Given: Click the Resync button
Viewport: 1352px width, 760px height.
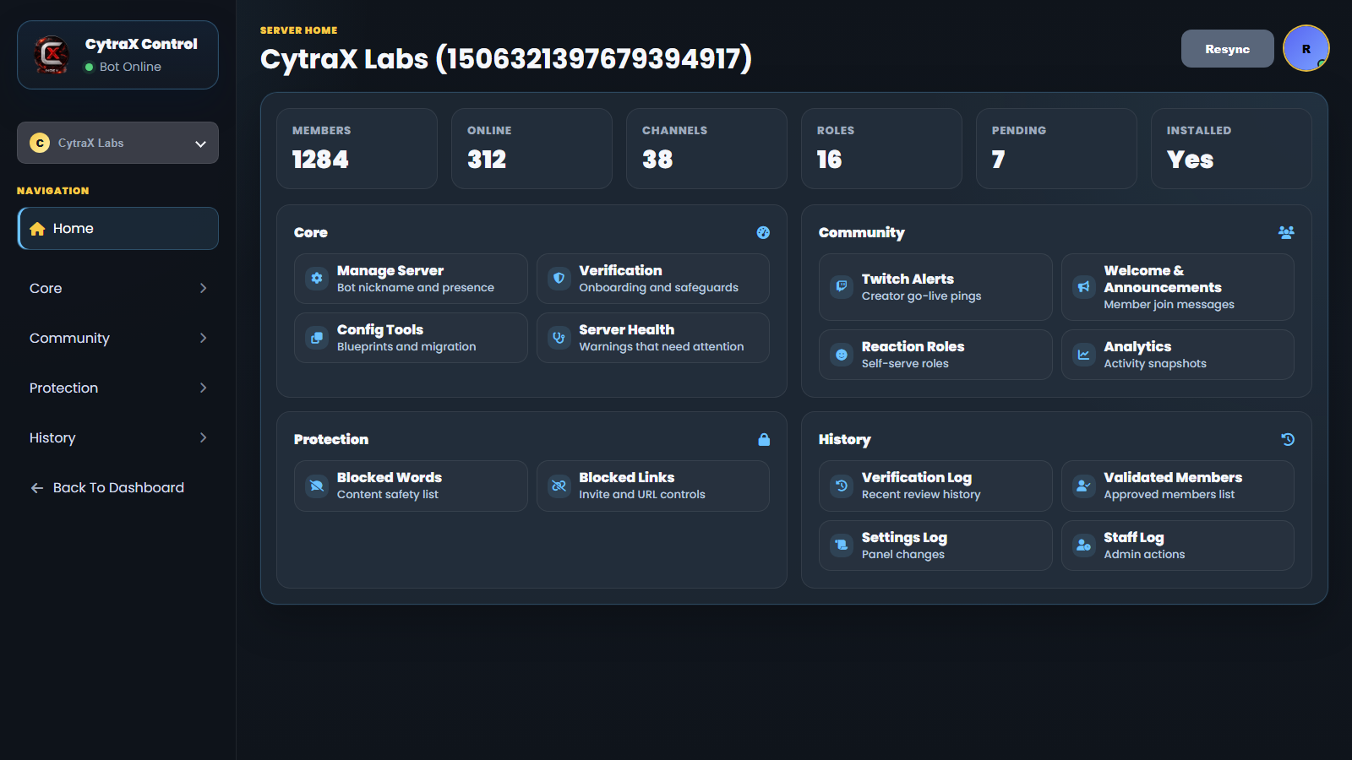Looking at the screenshot, I should coord(1227,49).
